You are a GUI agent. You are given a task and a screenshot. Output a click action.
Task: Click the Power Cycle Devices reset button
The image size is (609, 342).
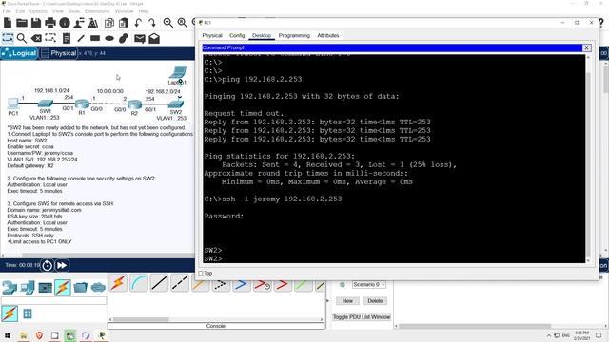47,266
